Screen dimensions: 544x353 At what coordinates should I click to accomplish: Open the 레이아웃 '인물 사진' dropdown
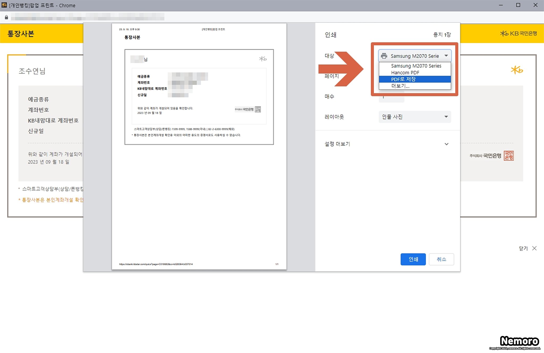415,117
